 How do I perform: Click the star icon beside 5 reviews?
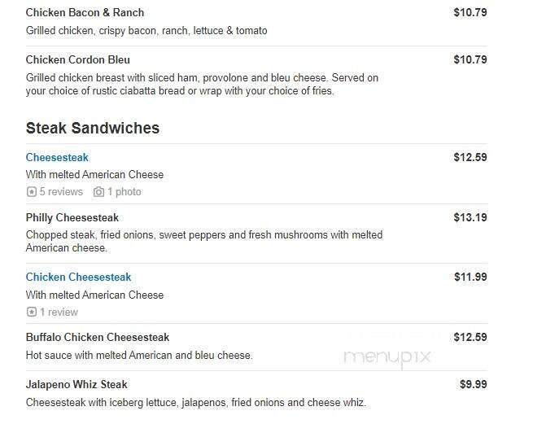[32, 192]
